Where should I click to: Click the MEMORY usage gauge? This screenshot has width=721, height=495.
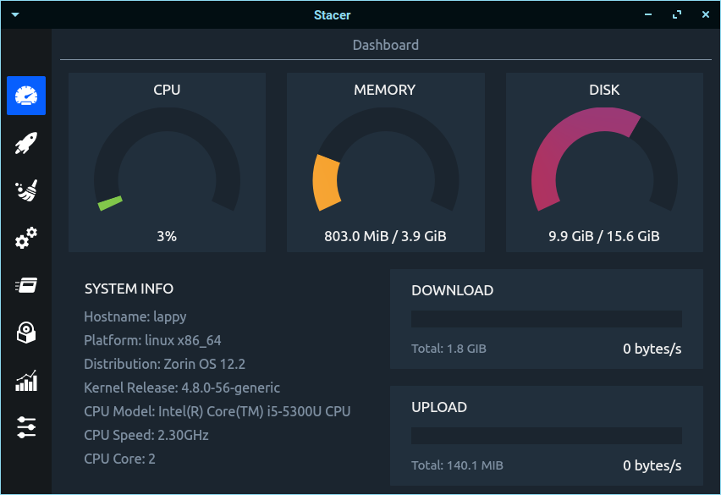385,161
